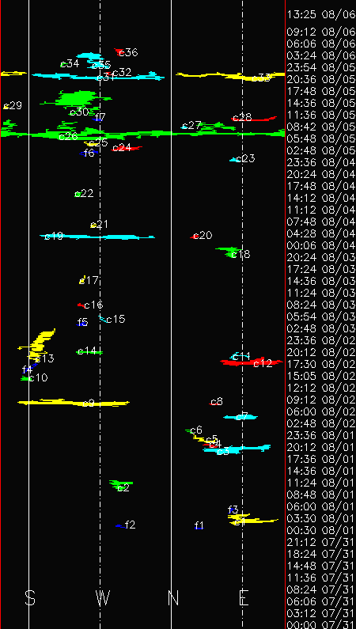The height and width of the screenshot is (629, 356).
Task: Click the W direction axis label
Action: [103, 597]
